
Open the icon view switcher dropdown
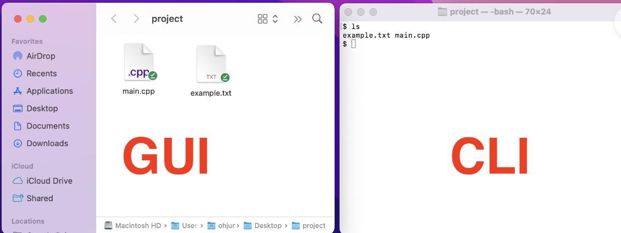click(x=268, y=19)
